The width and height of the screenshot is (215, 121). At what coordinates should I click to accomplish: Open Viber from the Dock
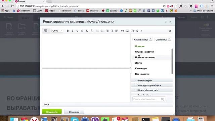click(x=95, y=119)
